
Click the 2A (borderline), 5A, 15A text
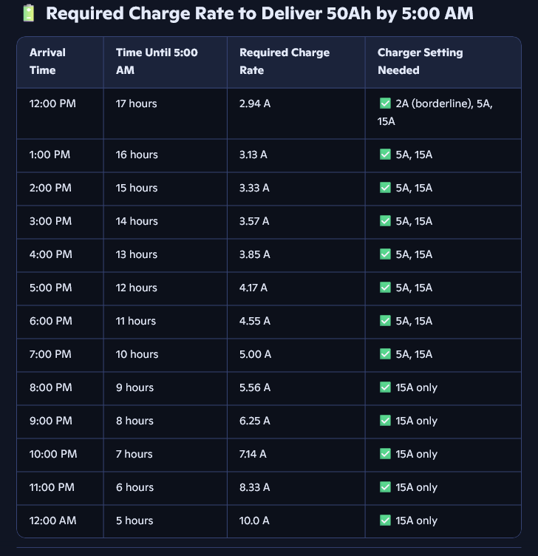(x=435, y=112)
